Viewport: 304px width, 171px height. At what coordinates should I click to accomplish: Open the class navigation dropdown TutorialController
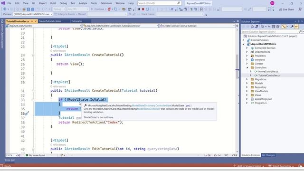click(120, 26)
